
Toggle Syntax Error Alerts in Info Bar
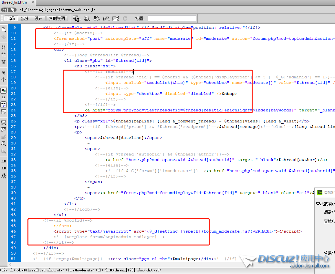click(x=4, y=112)
